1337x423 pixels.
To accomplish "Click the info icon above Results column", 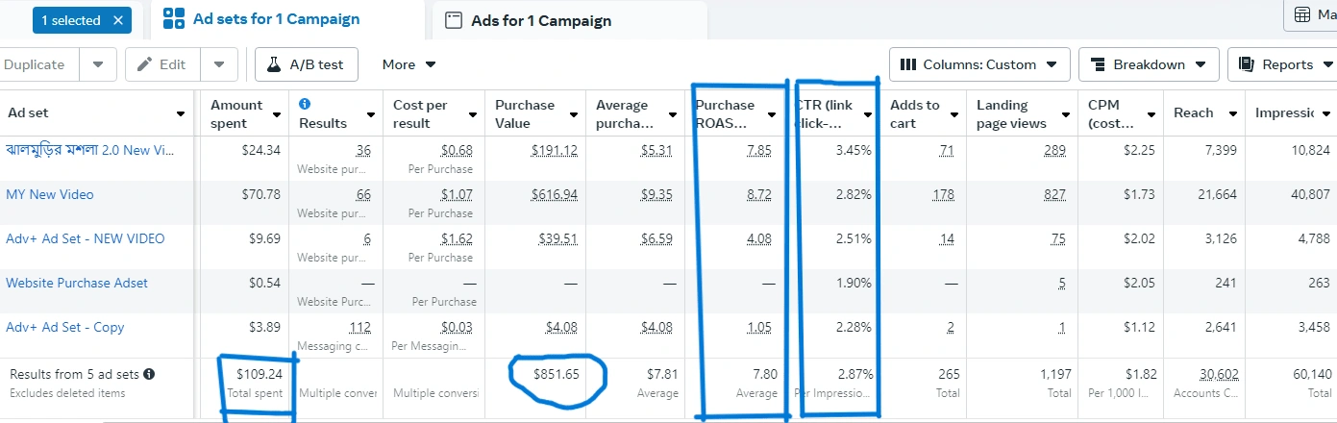I will (305, 104).
